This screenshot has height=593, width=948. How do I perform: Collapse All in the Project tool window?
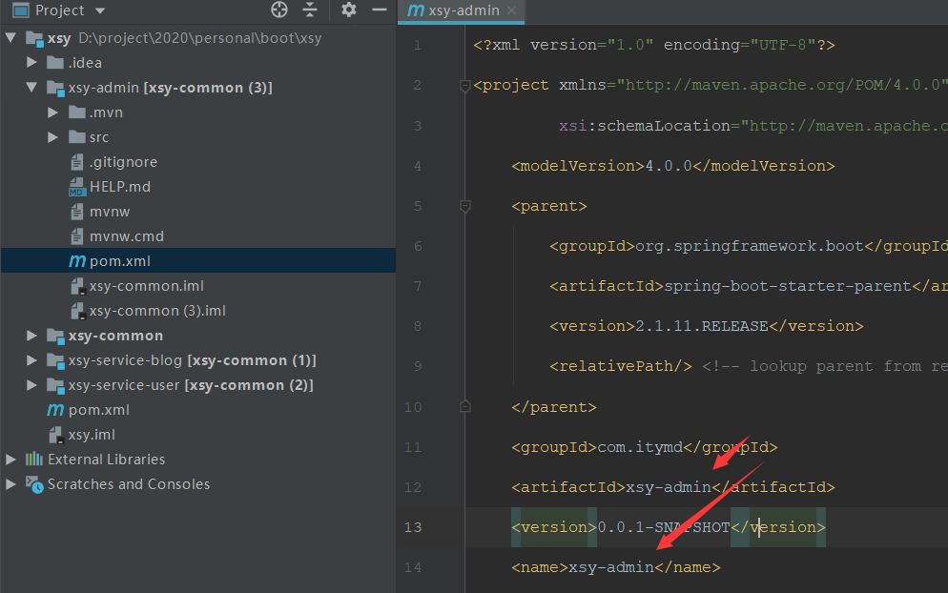click(x=311, y=10)
